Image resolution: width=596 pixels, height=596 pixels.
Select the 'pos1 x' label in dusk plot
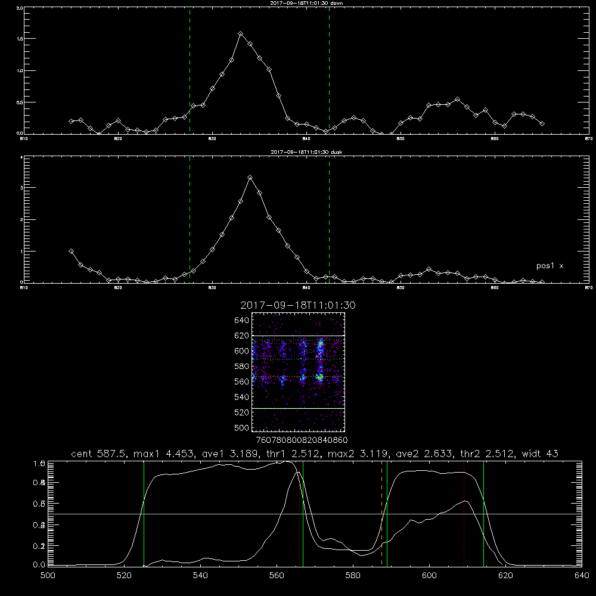coord(550,266)
